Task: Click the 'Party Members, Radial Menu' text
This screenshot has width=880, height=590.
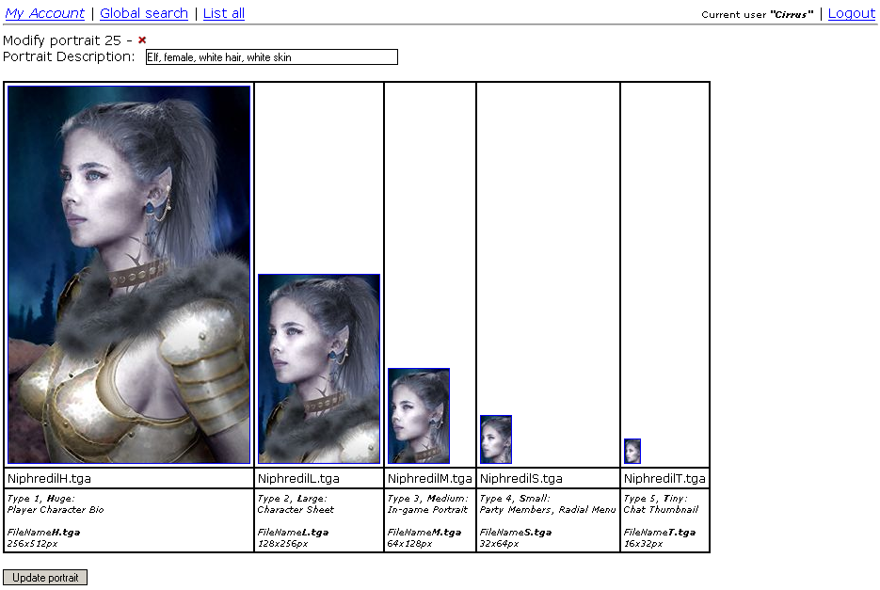Action: click(548, 510)
